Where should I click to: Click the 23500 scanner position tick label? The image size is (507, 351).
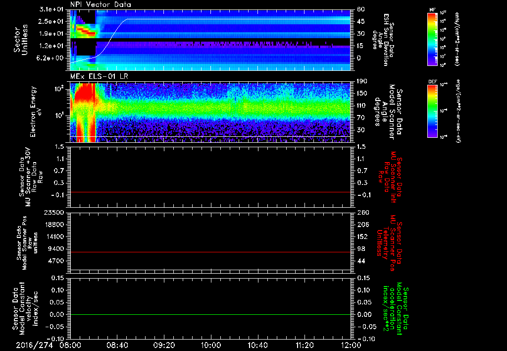54,213
